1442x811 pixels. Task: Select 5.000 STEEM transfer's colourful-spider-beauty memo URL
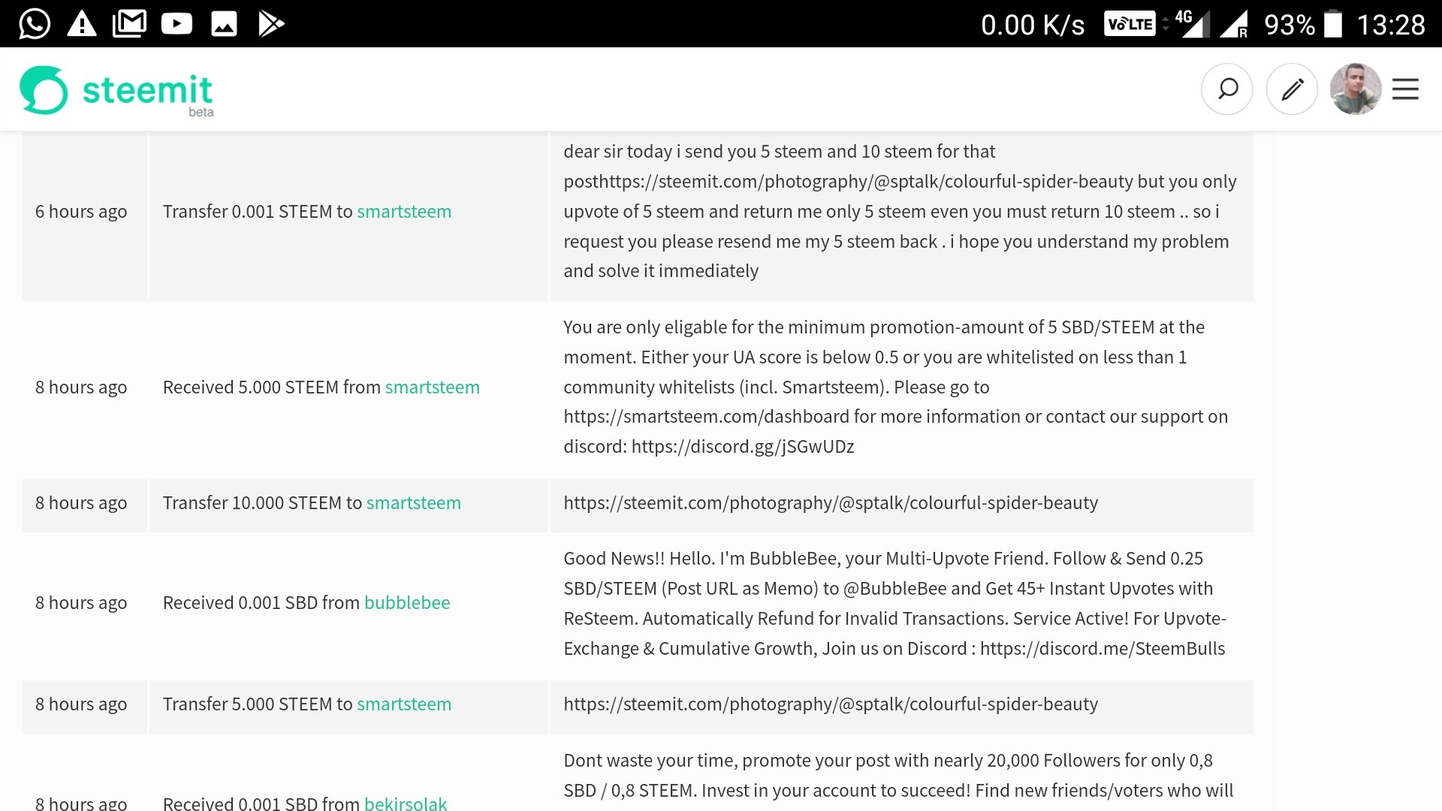pyautogui.click(x=831, y=704)
